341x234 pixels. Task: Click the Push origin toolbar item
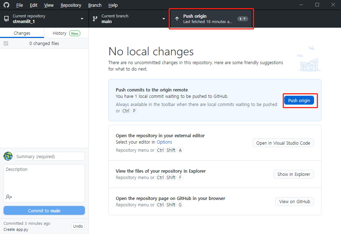tap(211, 19)
